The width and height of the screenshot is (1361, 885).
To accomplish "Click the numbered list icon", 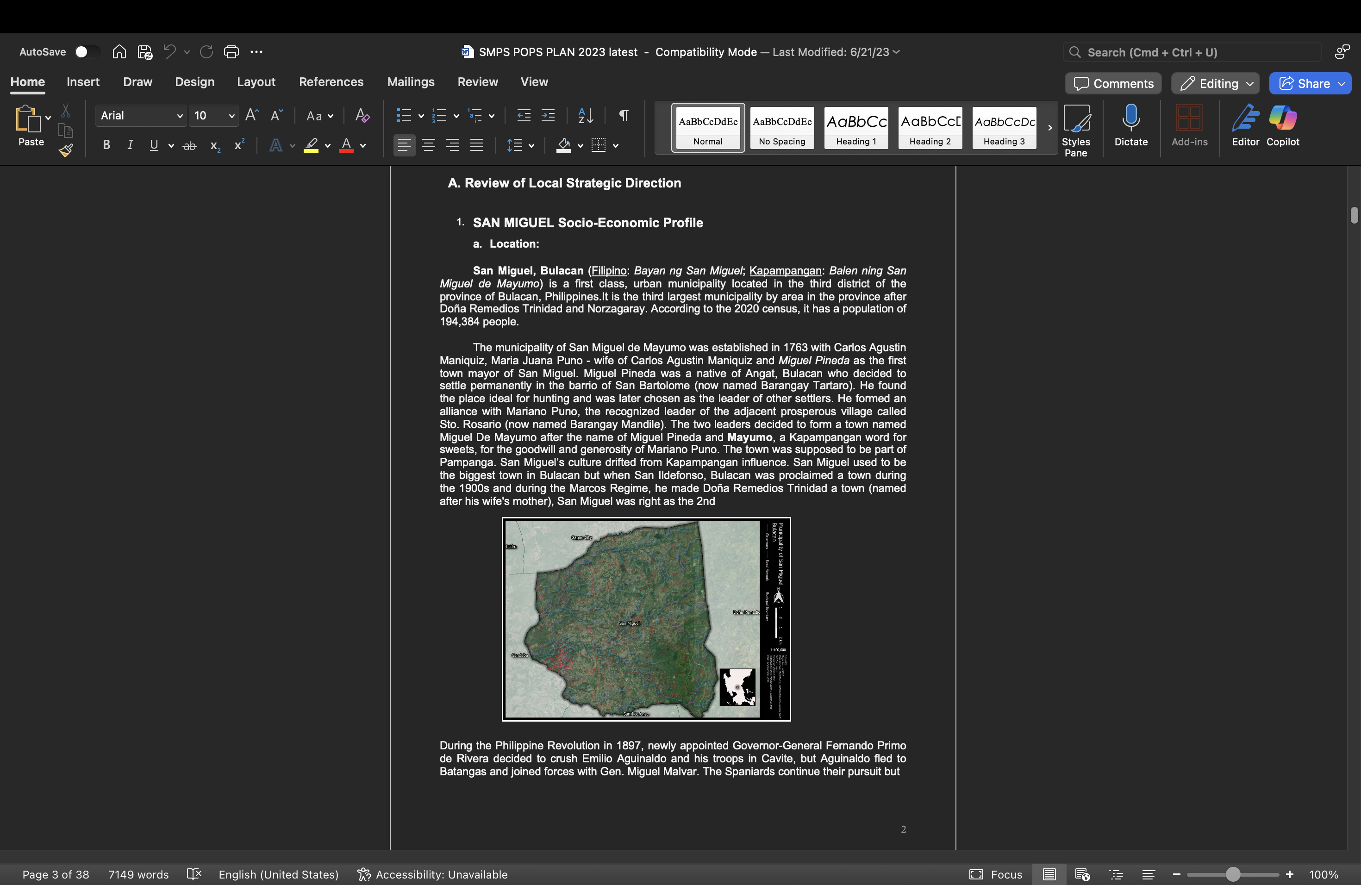I will pos(439,115).
